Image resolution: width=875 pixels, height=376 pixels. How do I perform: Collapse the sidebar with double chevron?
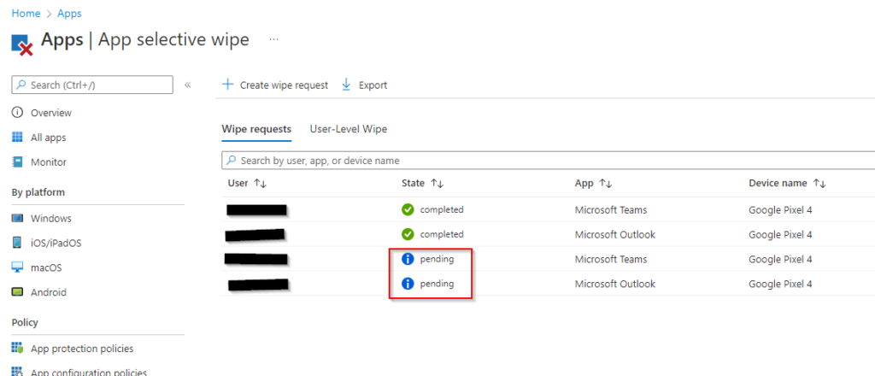click(x=188, y=85)
